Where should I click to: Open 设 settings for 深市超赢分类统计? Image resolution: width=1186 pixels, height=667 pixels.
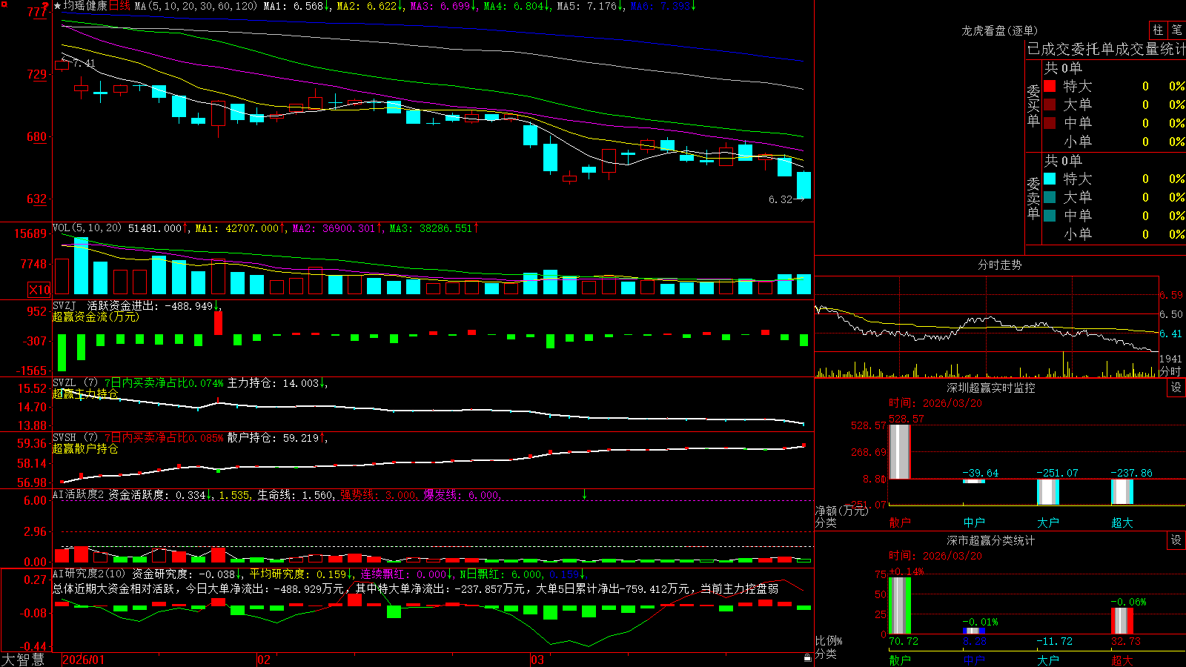click(1176, 540)
